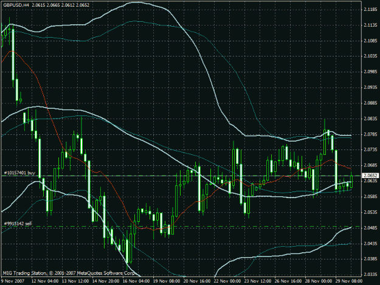Click the 2.0435 price scale label
This screenshot has height=285, width=380.
coord(370,243)
